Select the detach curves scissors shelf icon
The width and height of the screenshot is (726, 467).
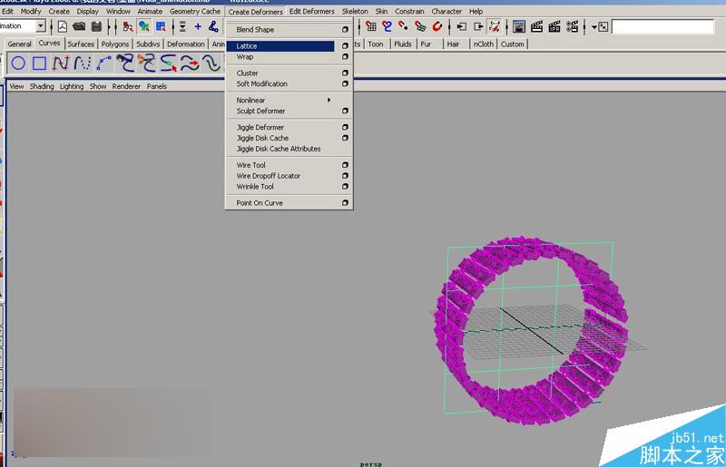click(x=147, y=63)
